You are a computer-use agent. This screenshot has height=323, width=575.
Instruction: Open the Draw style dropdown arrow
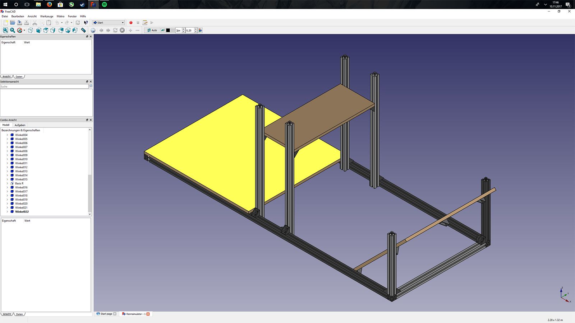point(24,31)
